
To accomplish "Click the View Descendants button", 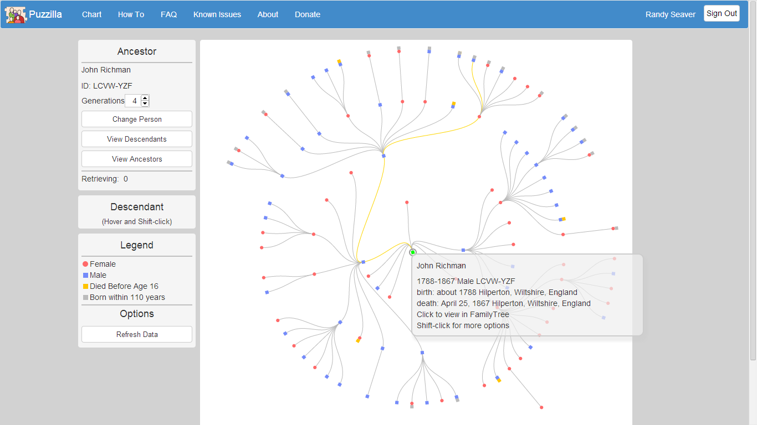I will tap(136, 139).
